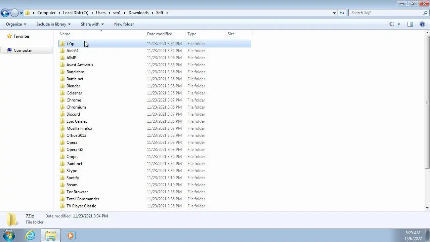Click the scrollbar down arrow
This screenshot has width=430, height=242.
point(427,208)
